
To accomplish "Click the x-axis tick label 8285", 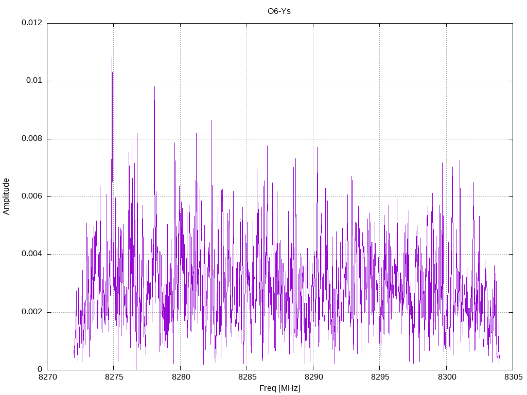I will click(x=247, y=377).
